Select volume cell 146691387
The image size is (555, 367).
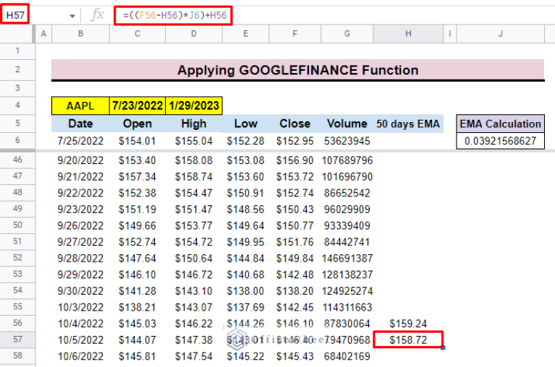(347, 258)
